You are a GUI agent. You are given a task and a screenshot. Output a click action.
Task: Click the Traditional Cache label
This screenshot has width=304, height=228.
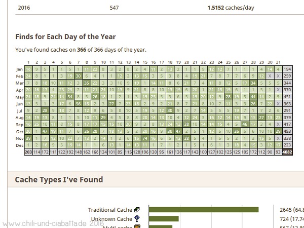coord(110,210)
